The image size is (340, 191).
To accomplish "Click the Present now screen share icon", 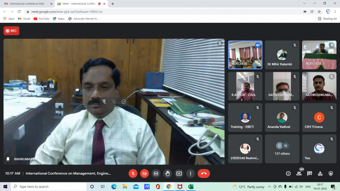I will click(179, 174).
